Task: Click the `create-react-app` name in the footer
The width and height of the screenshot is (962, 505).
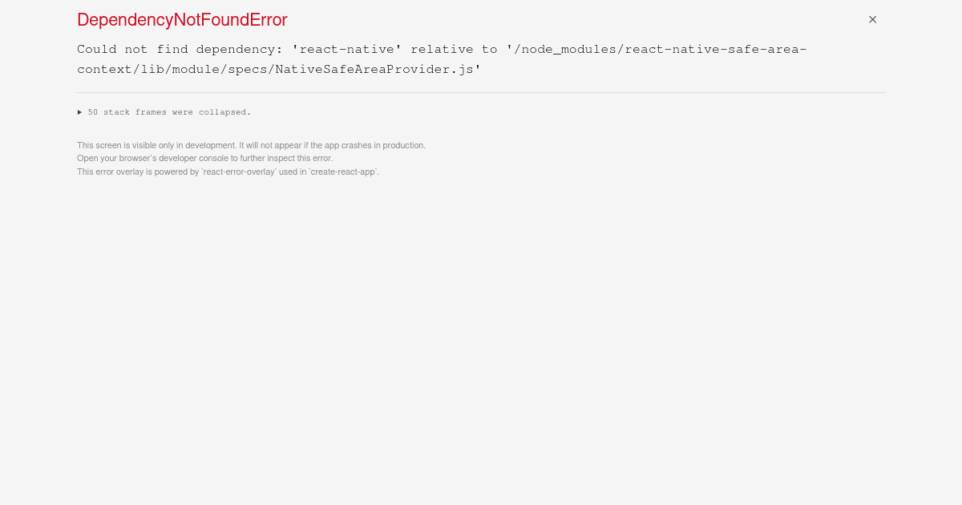Action: 344,172
